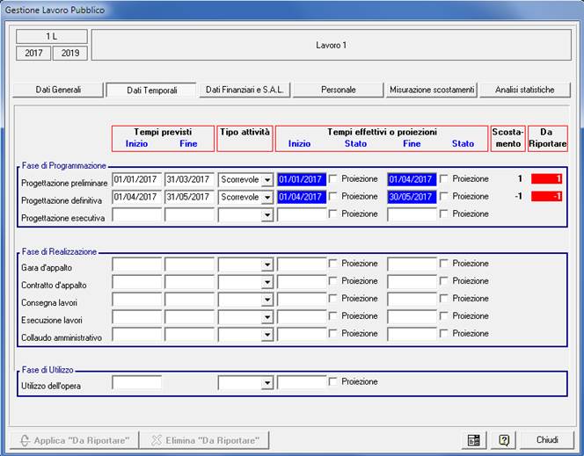The image size is (584, 456).
Task: Tick the Proiezione checkbox for Utilizzo dell'opera
Action: [x=333, y=382]
